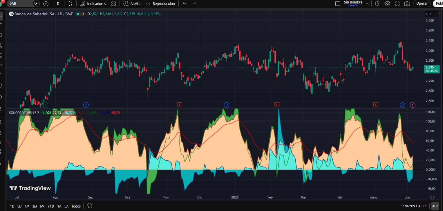The image size is (443, 211).
Task: Select the 5A time range
Action: coord(66,206)
